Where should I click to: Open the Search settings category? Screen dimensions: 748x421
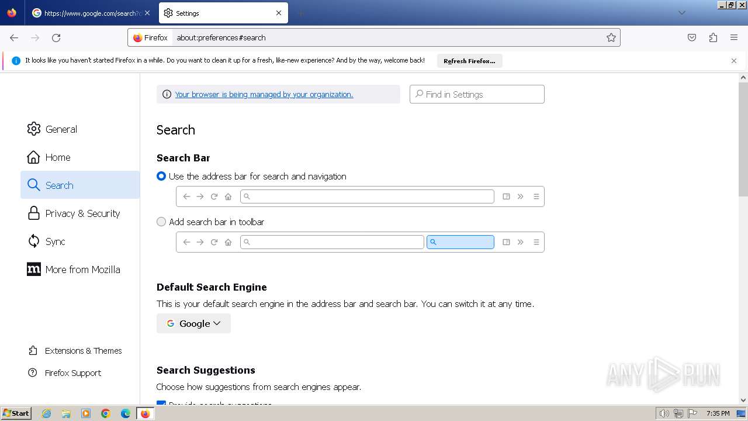tap(80, 185)
